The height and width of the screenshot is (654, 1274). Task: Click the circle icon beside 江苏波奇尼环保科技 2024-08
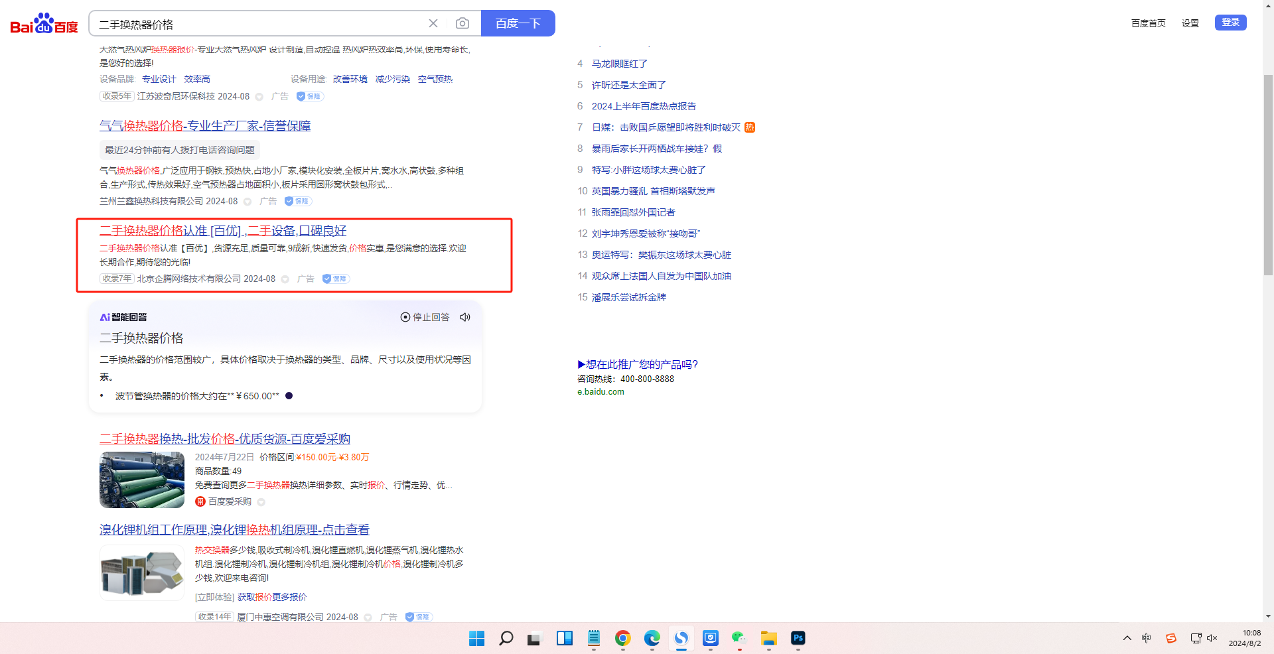[x=259, y=97]
